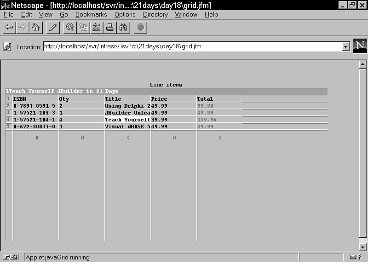The height and width of the screenshot is (276, 368).
Task: Click the Using Delphi 2 title cell
Action: 127,106
